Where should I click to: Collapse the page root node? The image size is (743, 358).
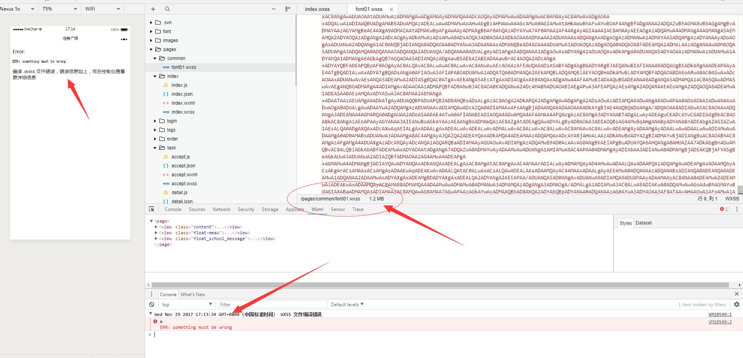[151, 221]
